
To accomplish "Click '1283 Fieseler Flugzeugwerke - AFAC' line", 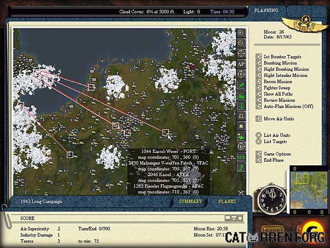I will (169, 186).
